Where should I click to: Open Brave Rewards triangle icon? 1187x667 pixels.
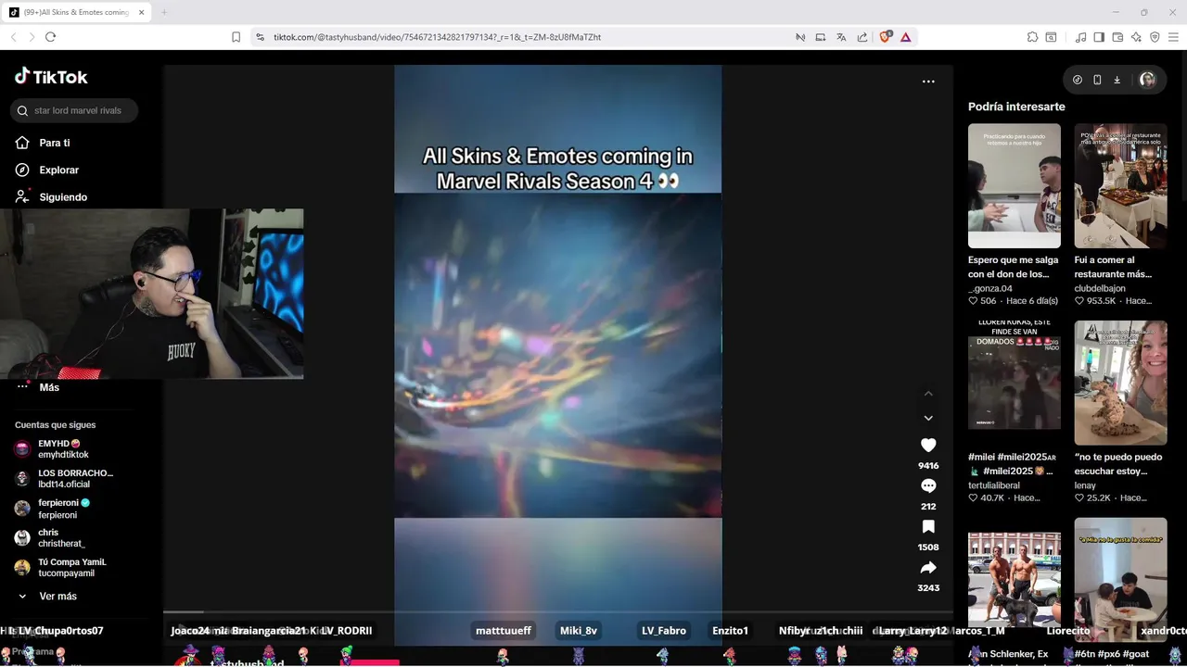pos(906,37)
